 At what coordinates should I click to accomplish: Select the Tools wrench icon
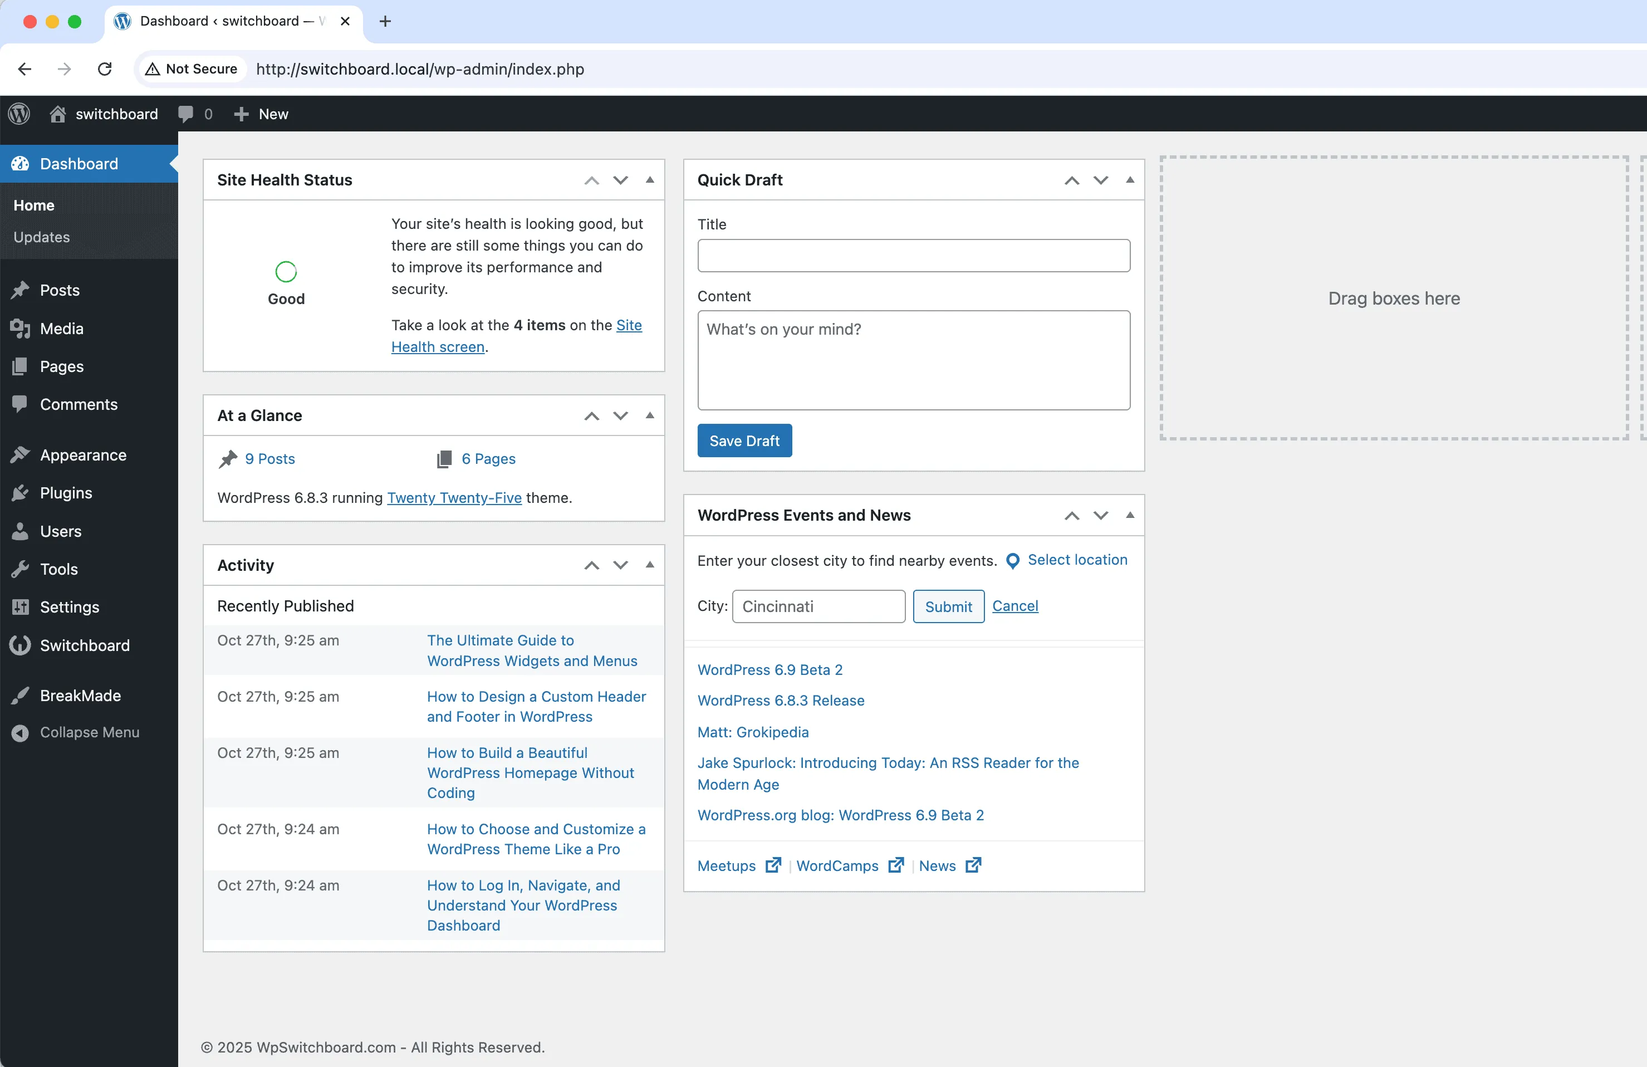point(20,569)
